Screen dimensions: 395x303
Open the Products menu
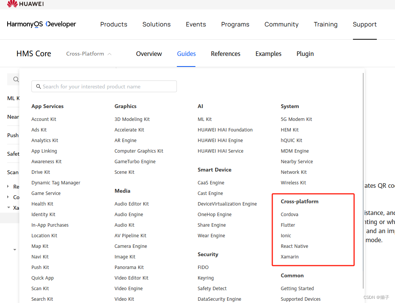pos(113,24)
